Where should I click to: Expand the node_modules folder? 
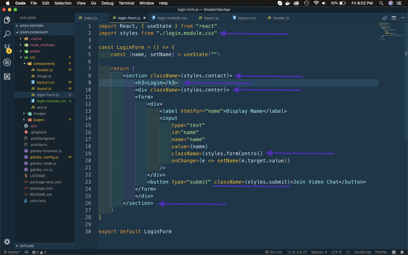coord(44,45)
